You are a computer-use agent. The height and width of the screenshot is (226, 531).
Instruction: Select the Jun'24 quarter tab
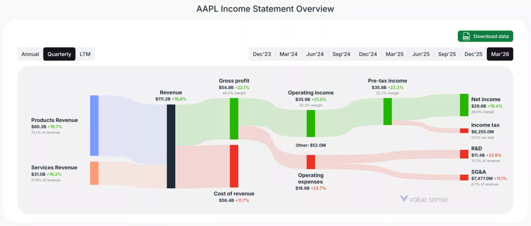(315, 54)
